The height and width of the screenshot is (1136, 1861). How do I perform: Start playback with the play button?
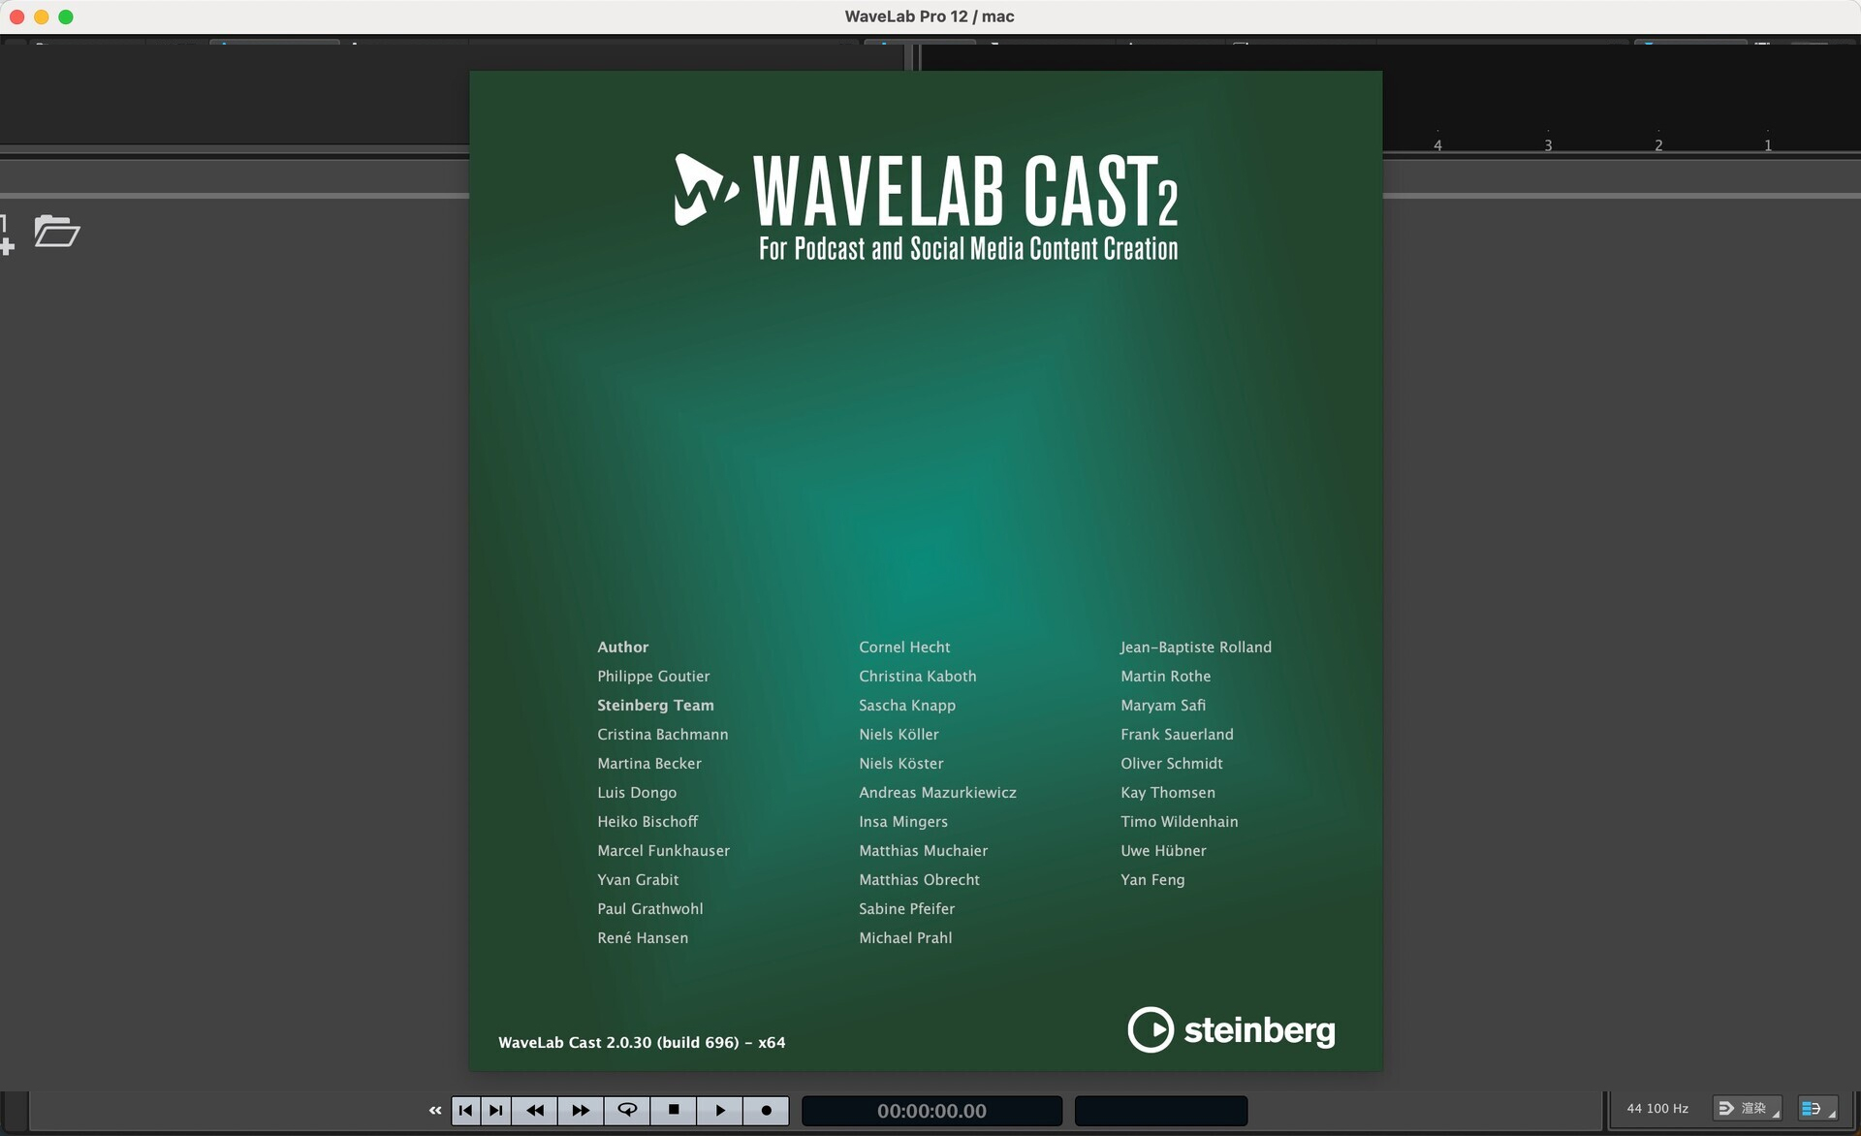720,1111
